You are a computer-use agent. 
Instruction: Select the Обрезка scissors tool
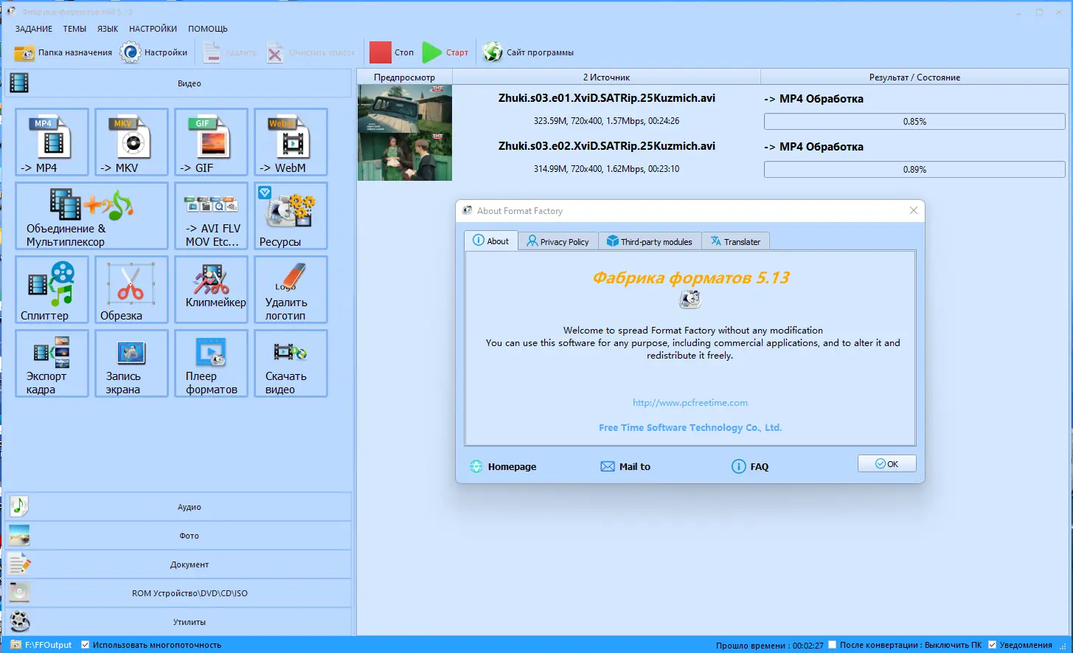tap(131, 289)
